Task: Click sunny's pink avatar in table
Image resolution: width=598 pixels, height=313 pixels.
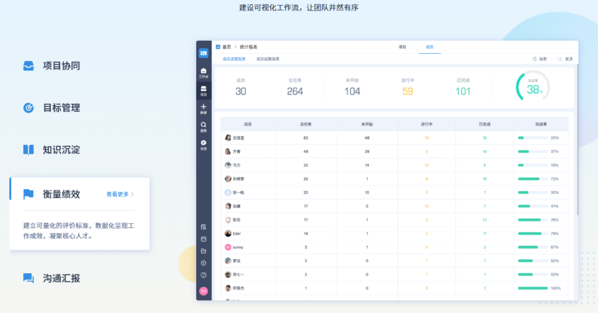Action: (x=228, y=247)
